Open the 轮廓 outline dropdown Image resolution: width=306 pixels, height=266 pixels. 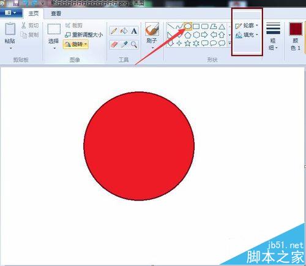click(x=247, y=26)
